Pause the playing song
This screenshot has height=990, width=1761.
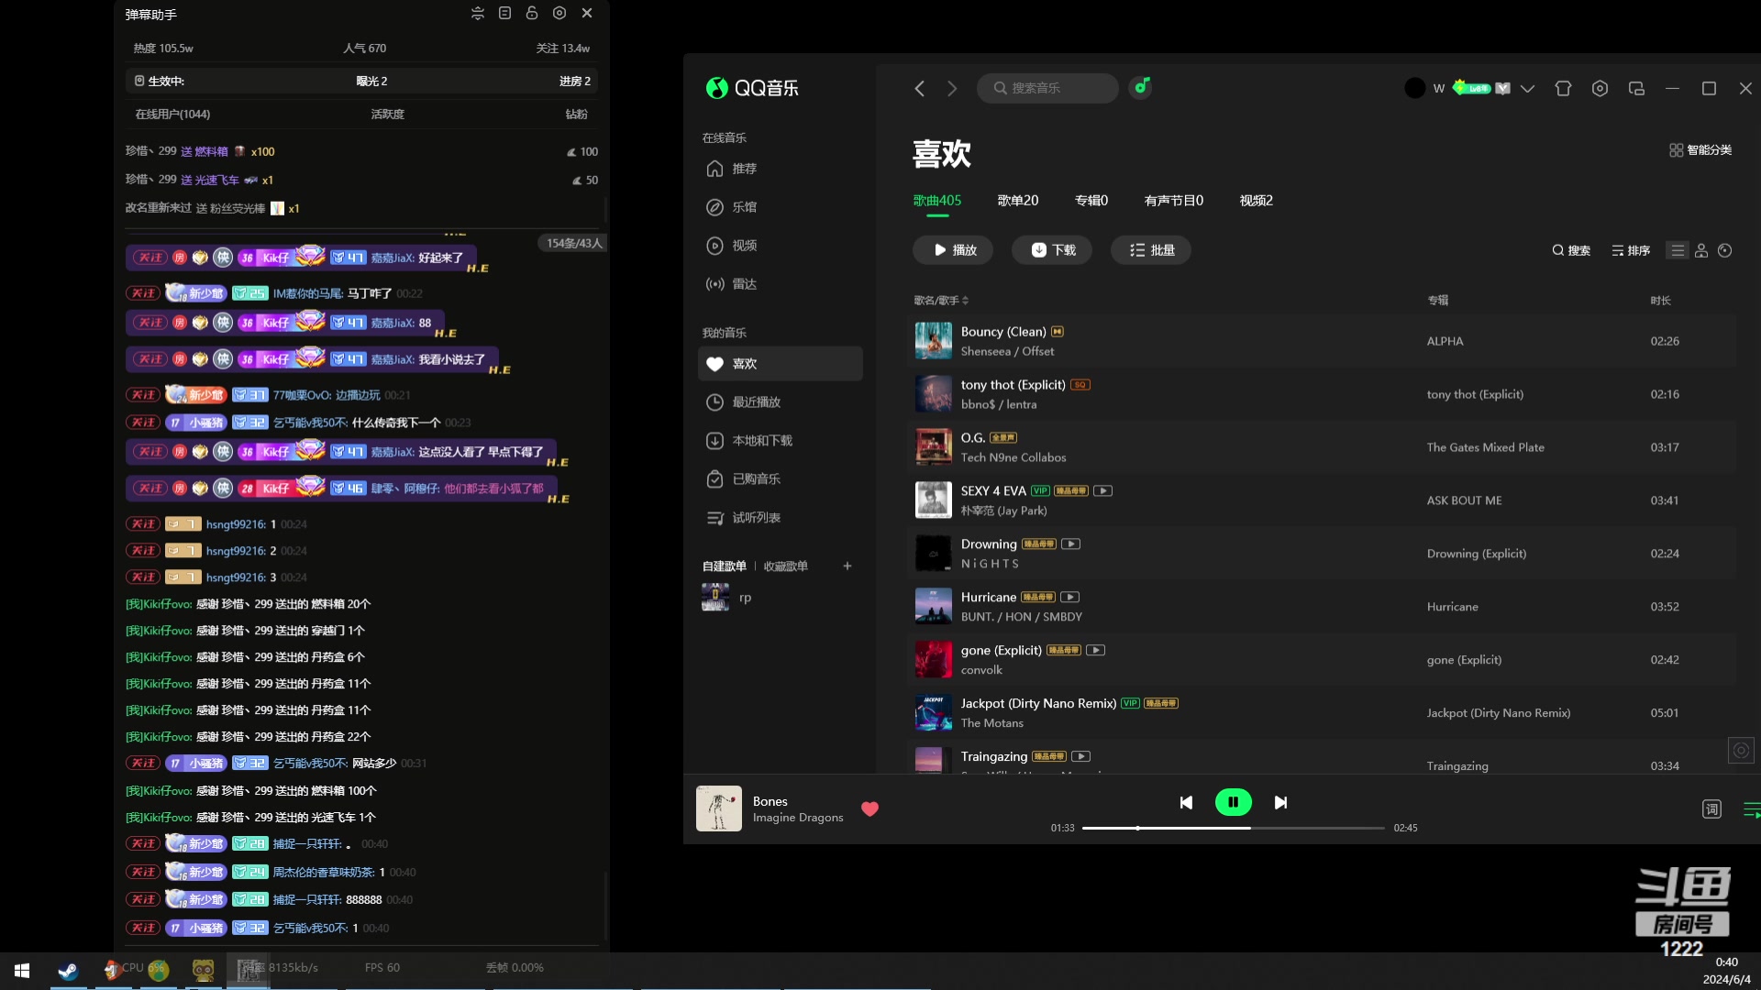point(1234,803)
